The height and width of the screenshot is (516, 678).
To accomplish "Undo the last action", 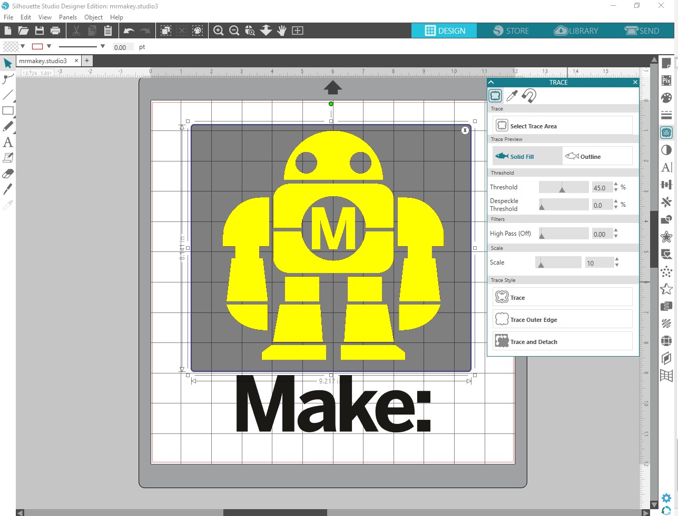I will click(129, 31).
